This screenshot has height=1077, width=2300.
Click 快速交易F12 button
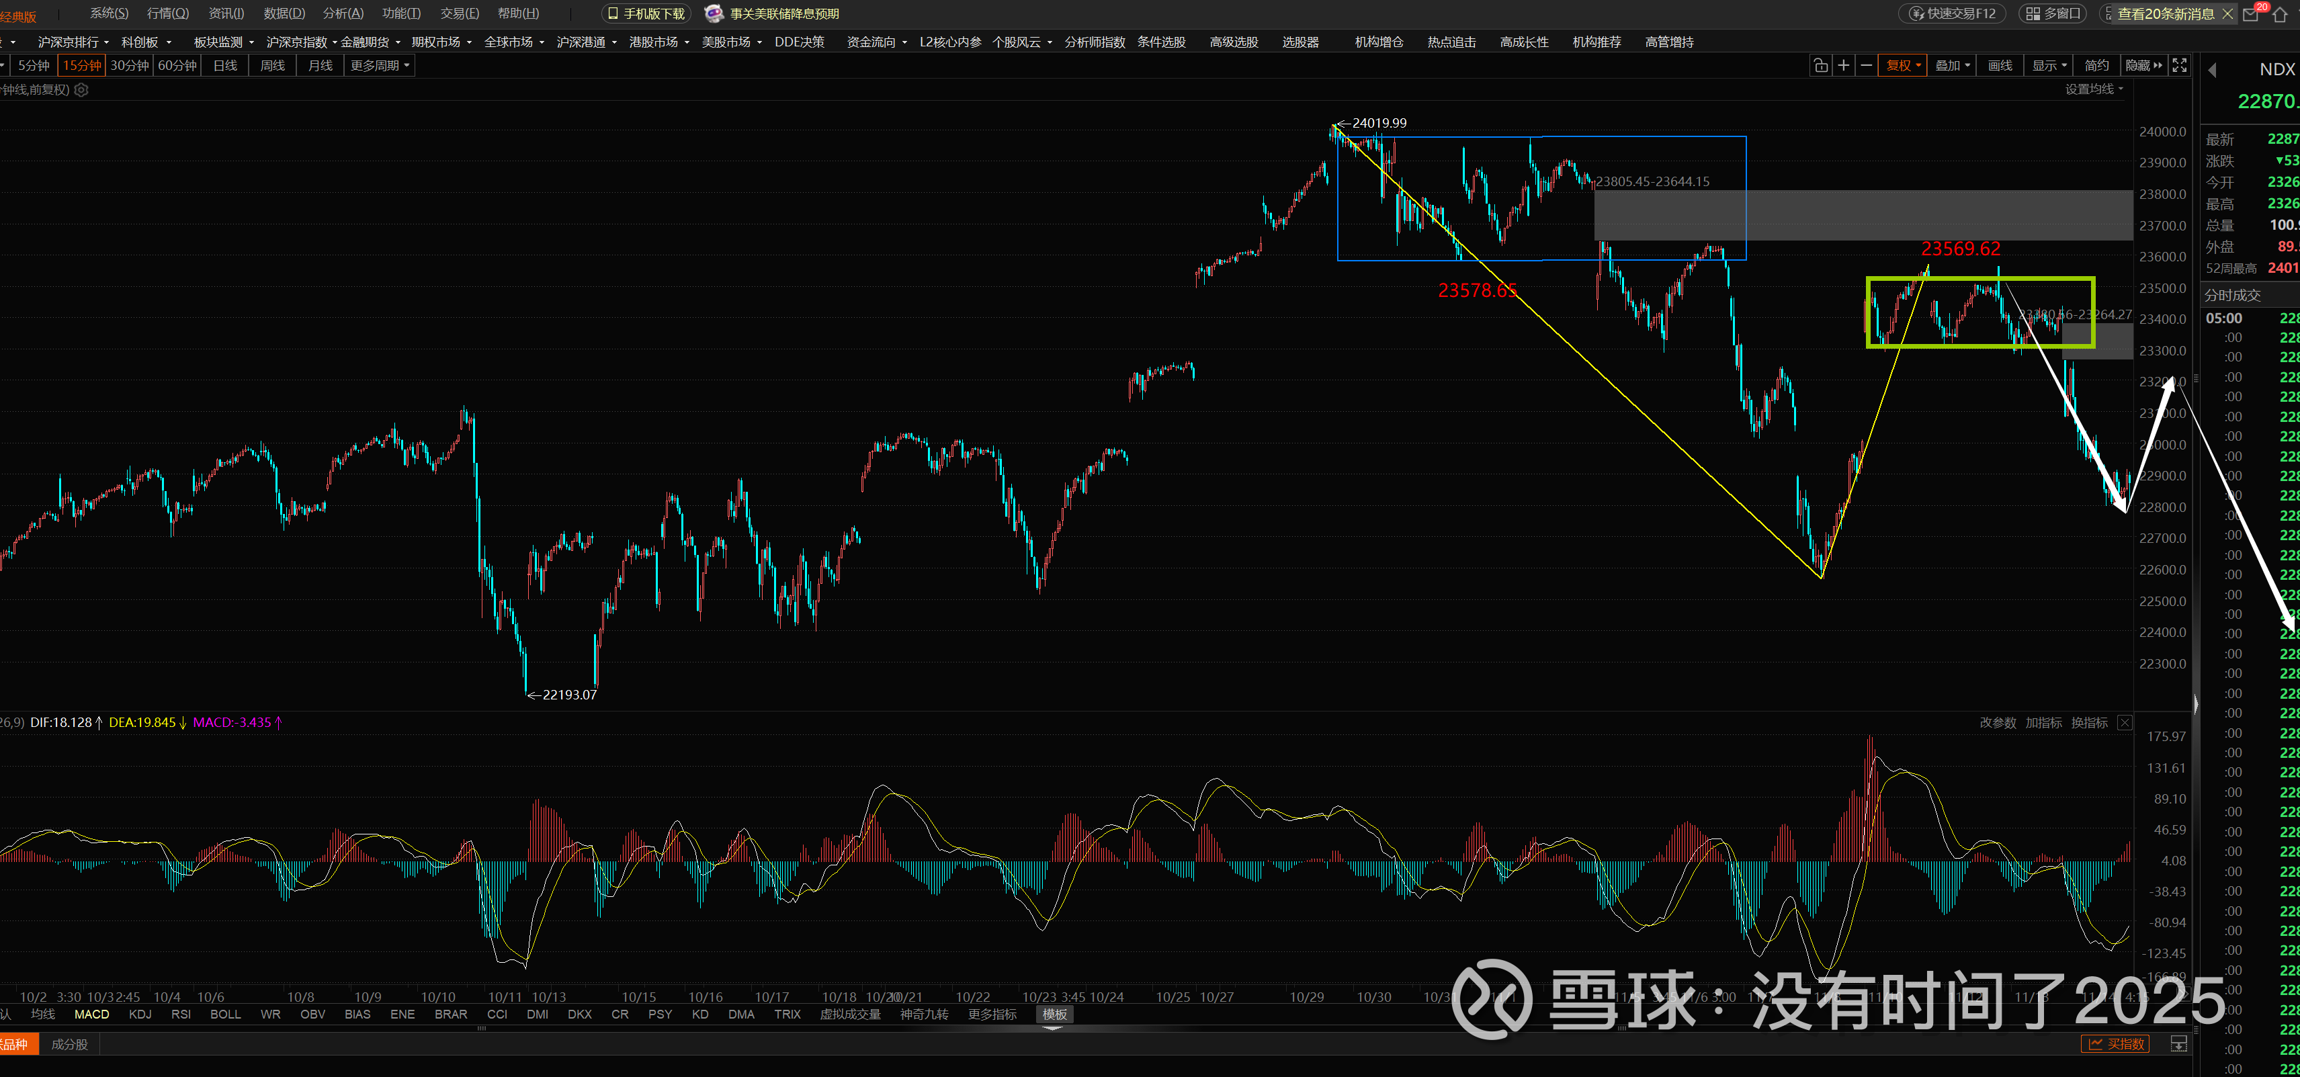click(1952, 13)
